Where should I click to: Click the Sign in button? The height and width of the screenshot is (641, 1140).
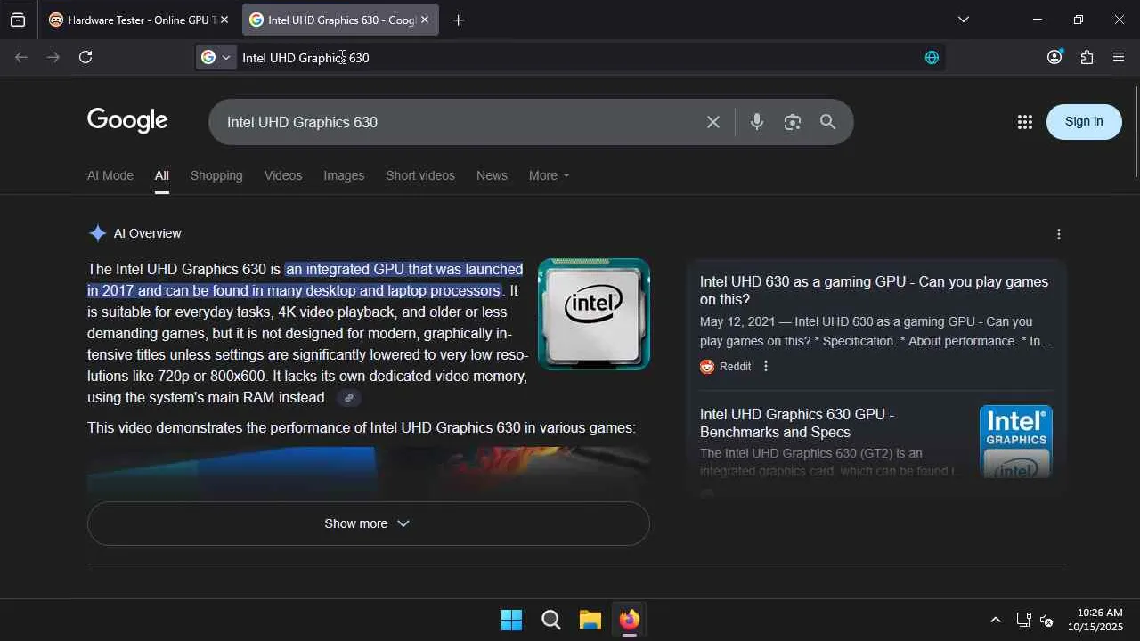coord(1084,122)
